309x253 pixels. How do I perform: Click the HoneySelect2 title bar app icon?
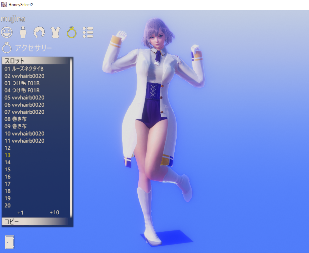point(4,5)
